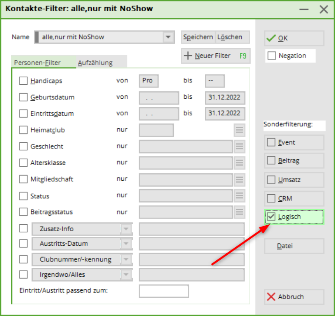
Task: Open list picker icon for Heimatclub
Action: pyautogui.click(x=239, y=130)
